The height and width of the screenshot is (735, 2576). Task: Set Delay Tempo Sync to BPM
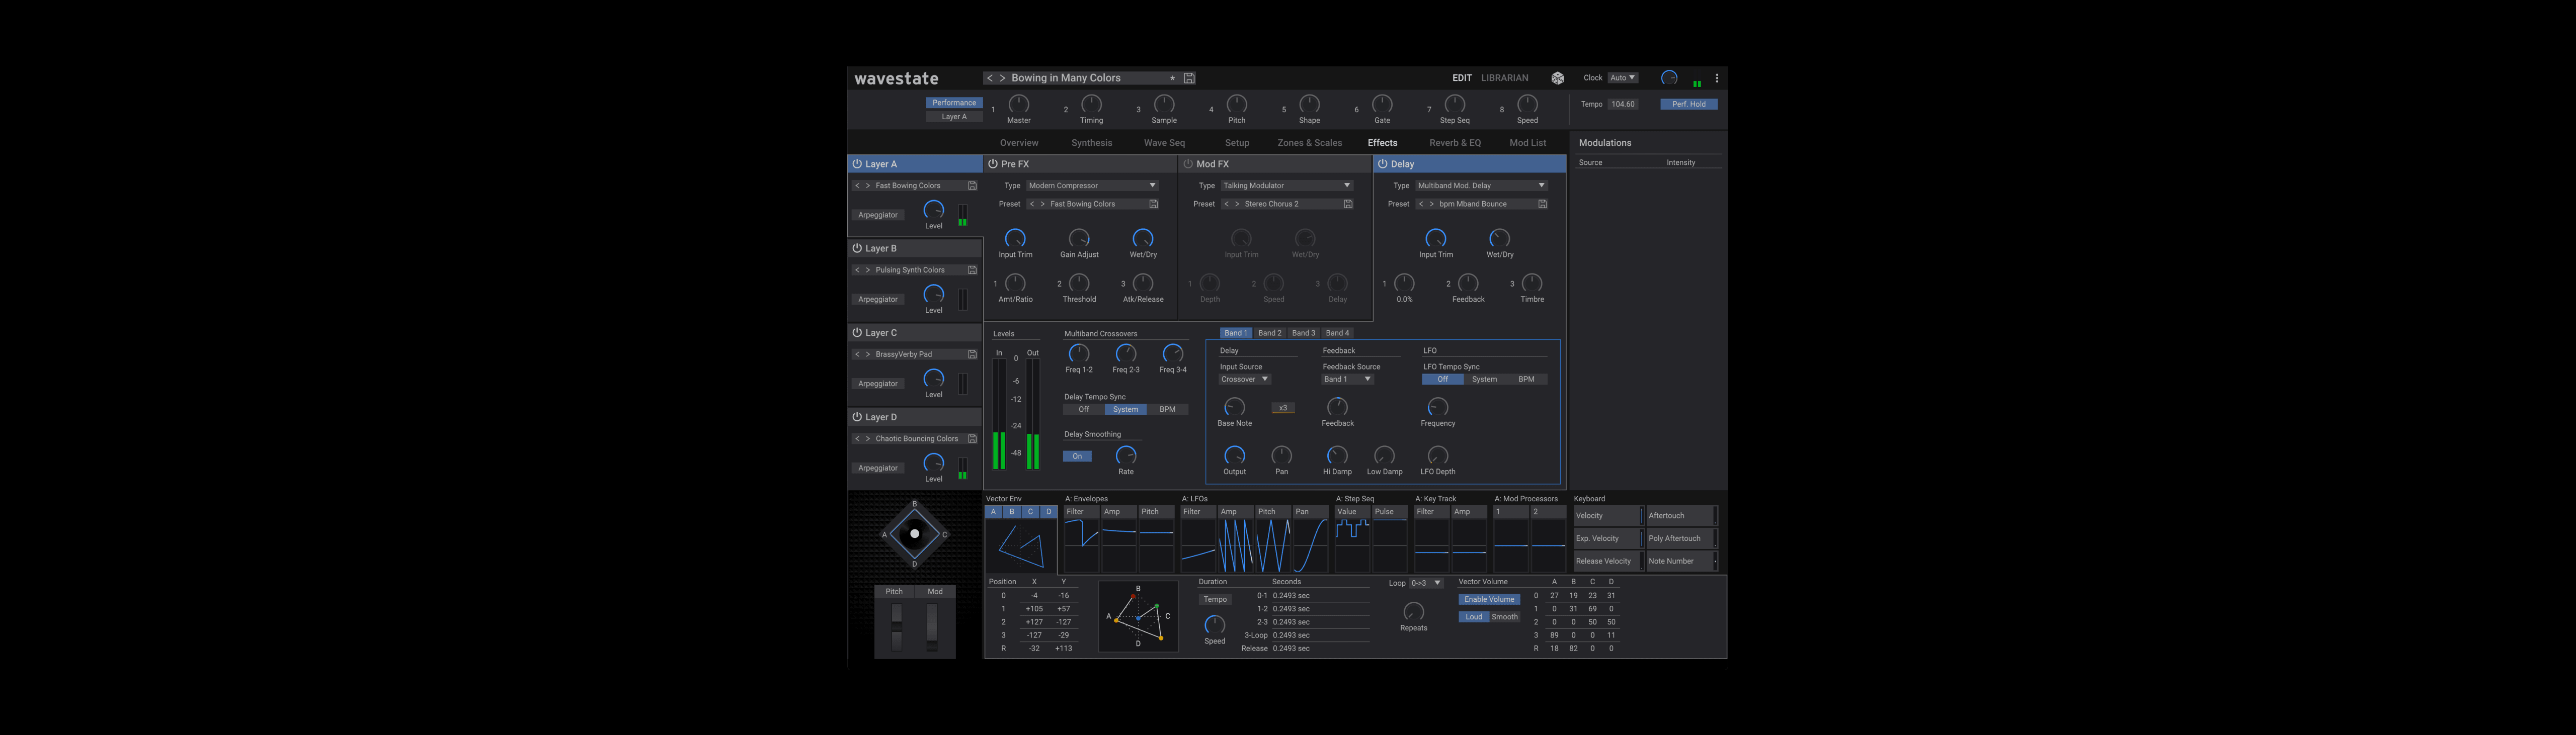coord(1168,409)
